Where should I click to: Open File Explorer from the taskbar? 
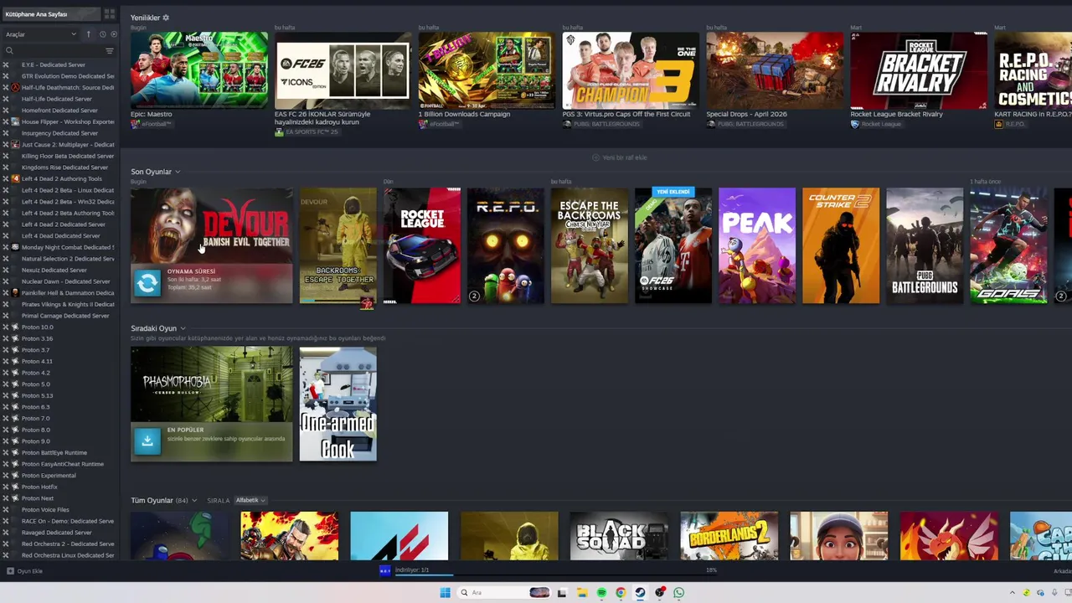coord(581,593)
